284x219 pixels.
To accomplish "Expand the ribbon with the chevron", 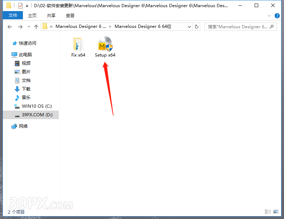I will coord(269,16).
